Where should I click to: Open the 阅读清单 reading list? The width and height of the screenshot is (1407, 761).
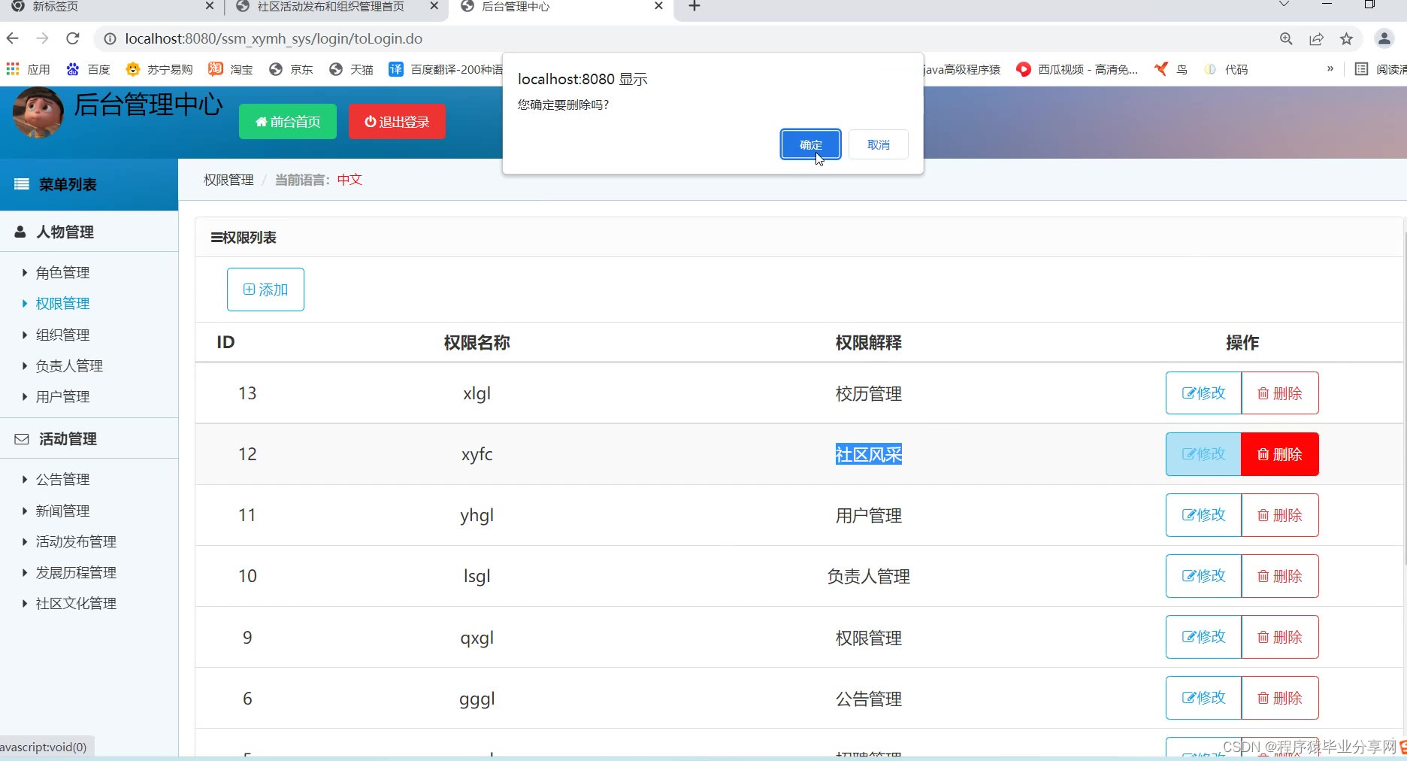click(1381, 69)
